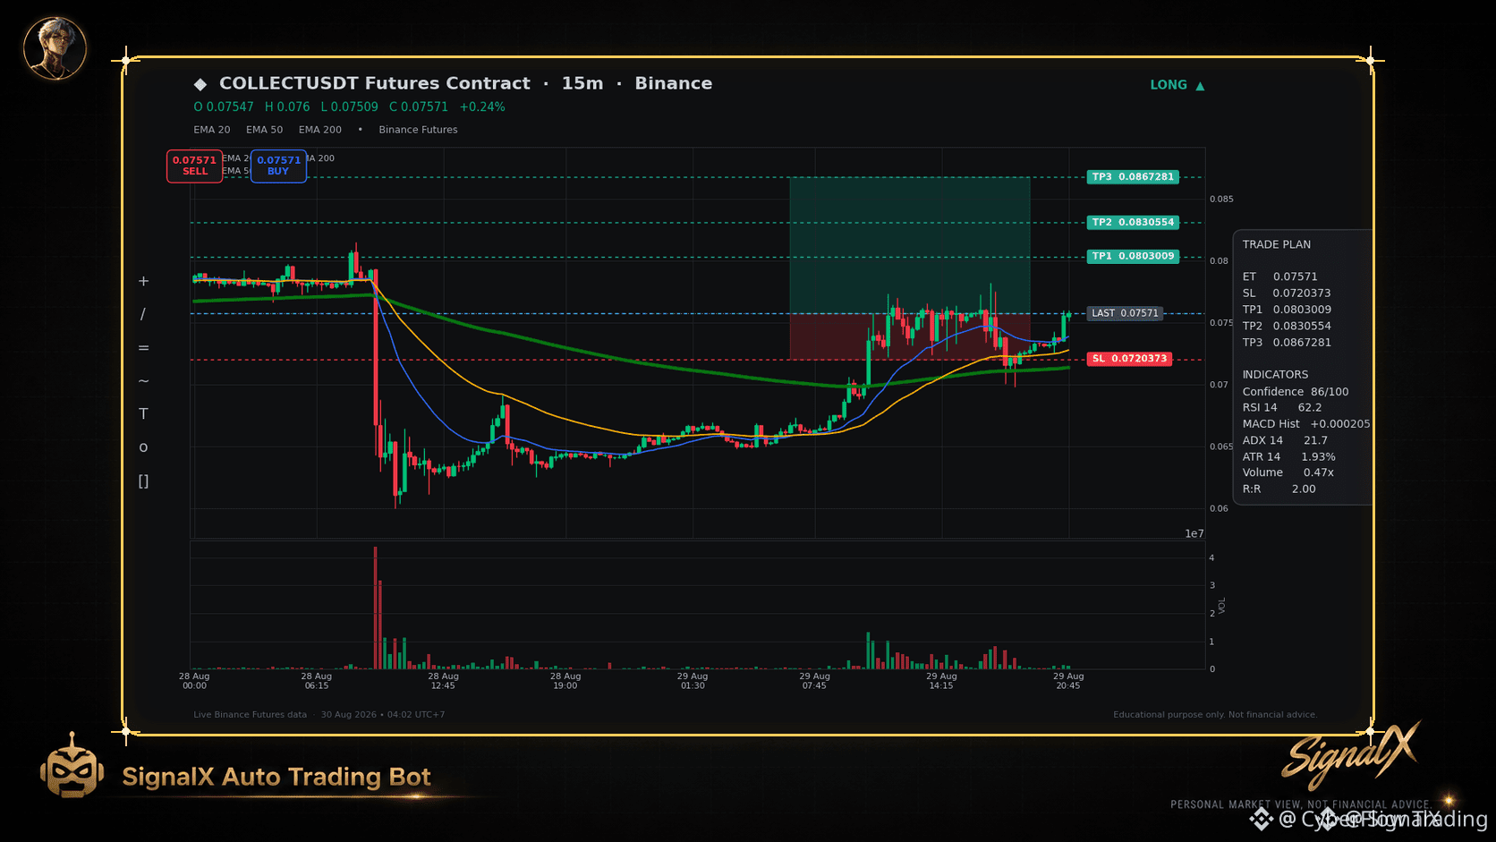Click the red SL 0.0720373 chart tag
Screen dimensions: 1496x842
coord(1129,359)
